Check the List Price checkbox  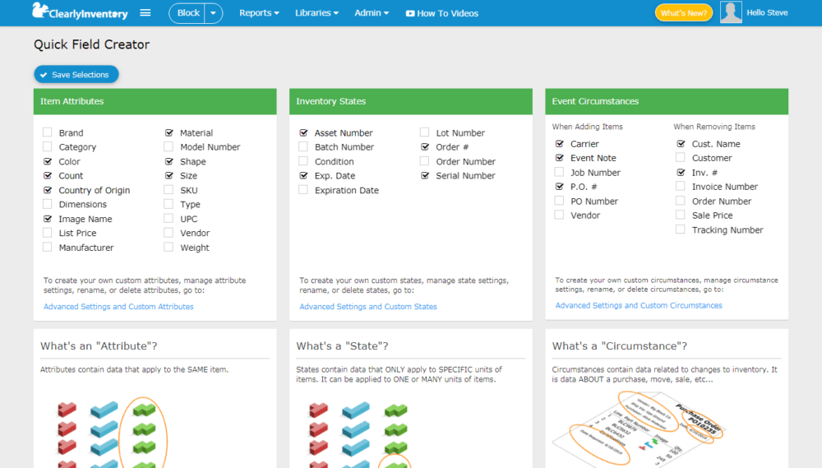point(47,233)
